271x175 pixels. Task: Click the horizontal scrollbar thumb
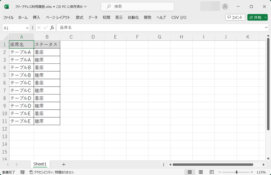click(x=213, y=165)
